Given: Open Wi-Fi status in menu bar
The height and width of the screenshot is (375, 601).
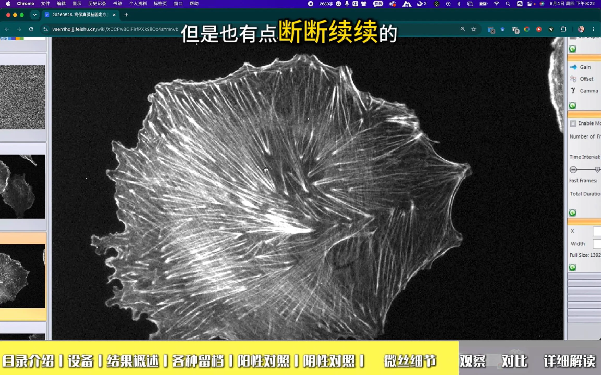Looking at the screenshot, I should (x=496, y=4).
